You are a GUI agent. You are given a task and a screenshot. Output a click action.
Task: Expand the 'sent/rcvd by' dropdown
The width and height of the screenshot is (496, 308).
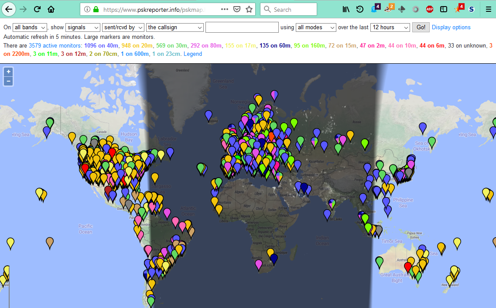tap(123, 27)
